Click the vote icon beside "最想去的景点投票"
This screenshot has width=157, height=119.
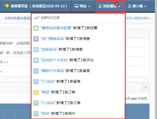[36, 28]
